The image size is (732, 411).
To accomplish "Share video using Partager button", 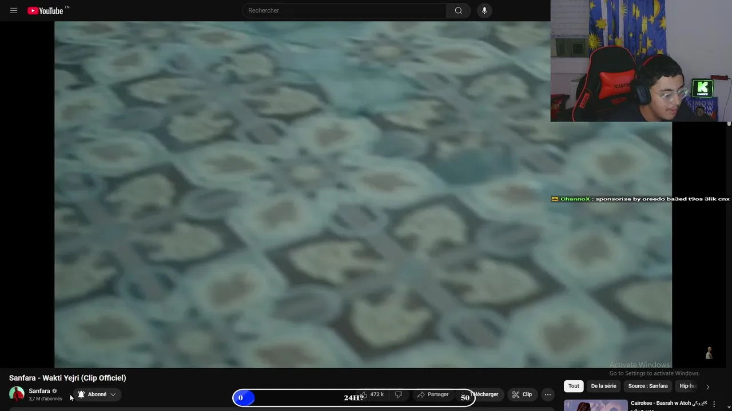I will (433, 394).
